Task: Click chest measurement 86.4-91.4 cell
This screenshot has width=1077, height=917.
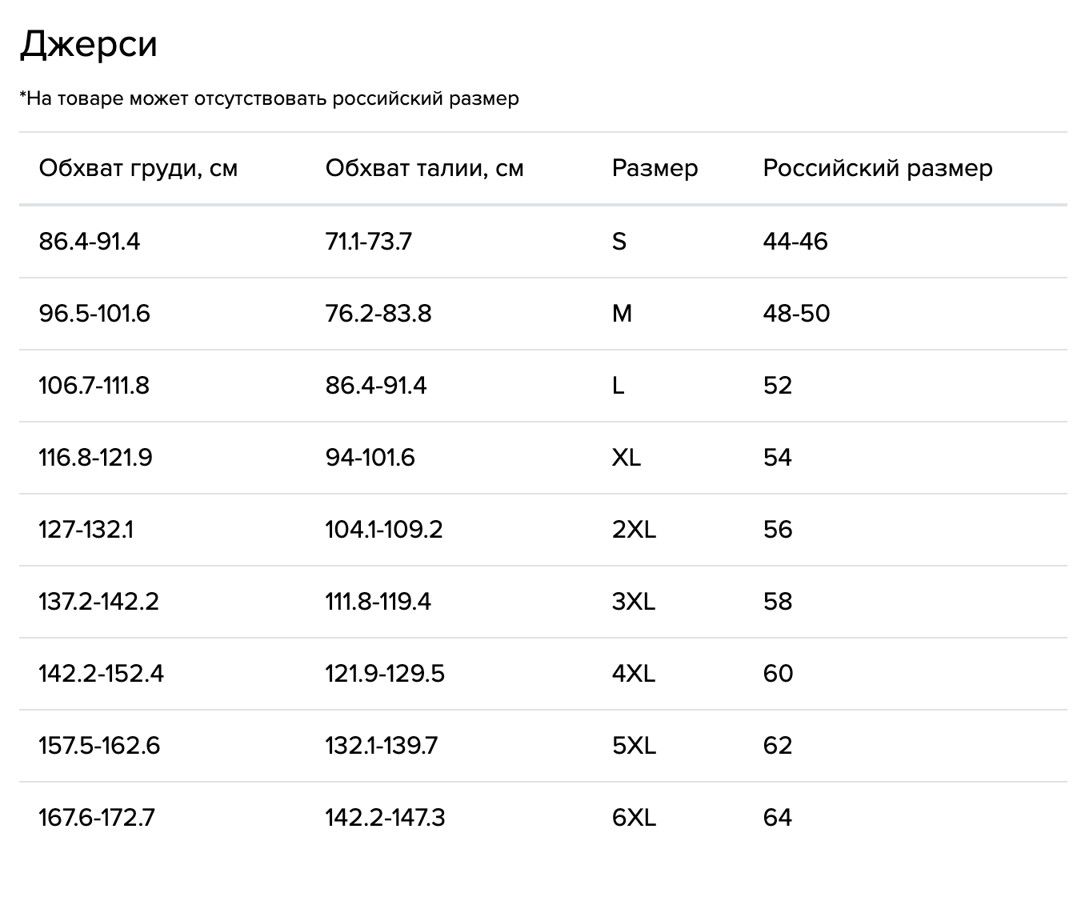Action: click(x=90, y=241)
